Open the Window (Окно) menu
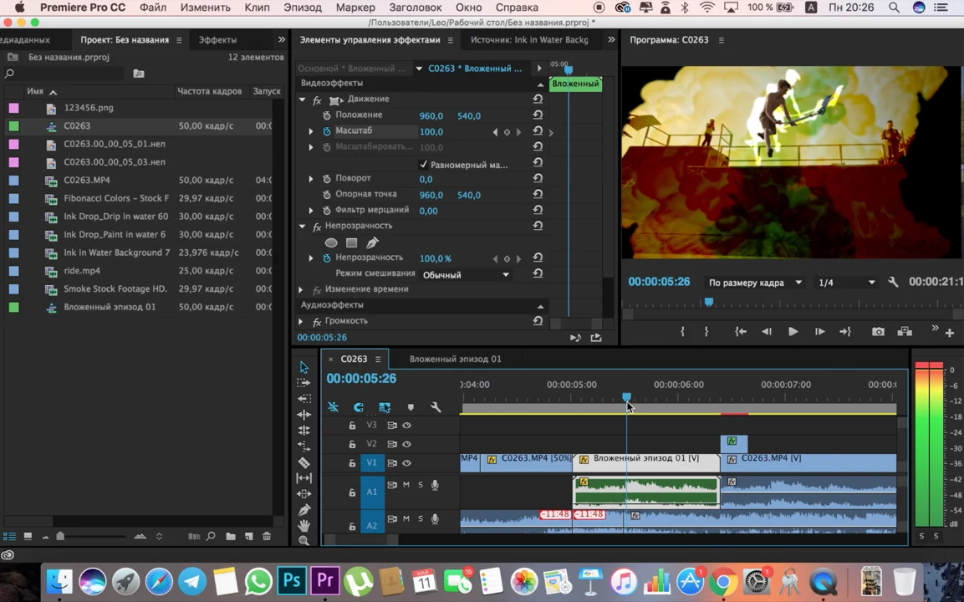Screen dimensions: 964x602 tap(468, 8)
